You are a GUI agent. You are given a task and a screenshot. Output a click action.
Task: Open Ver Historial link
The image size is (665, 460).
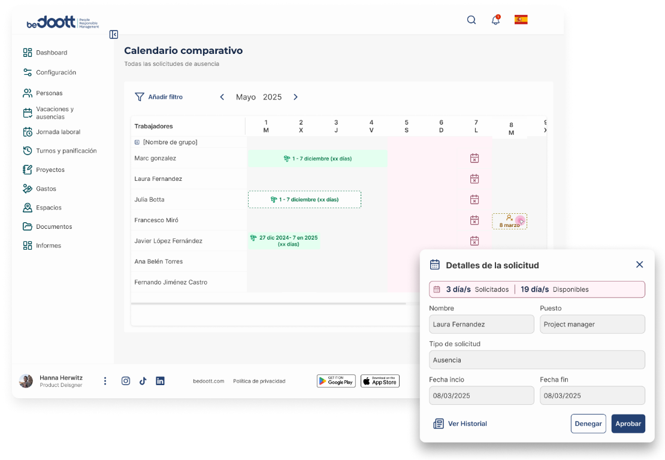tap(460, 423)
